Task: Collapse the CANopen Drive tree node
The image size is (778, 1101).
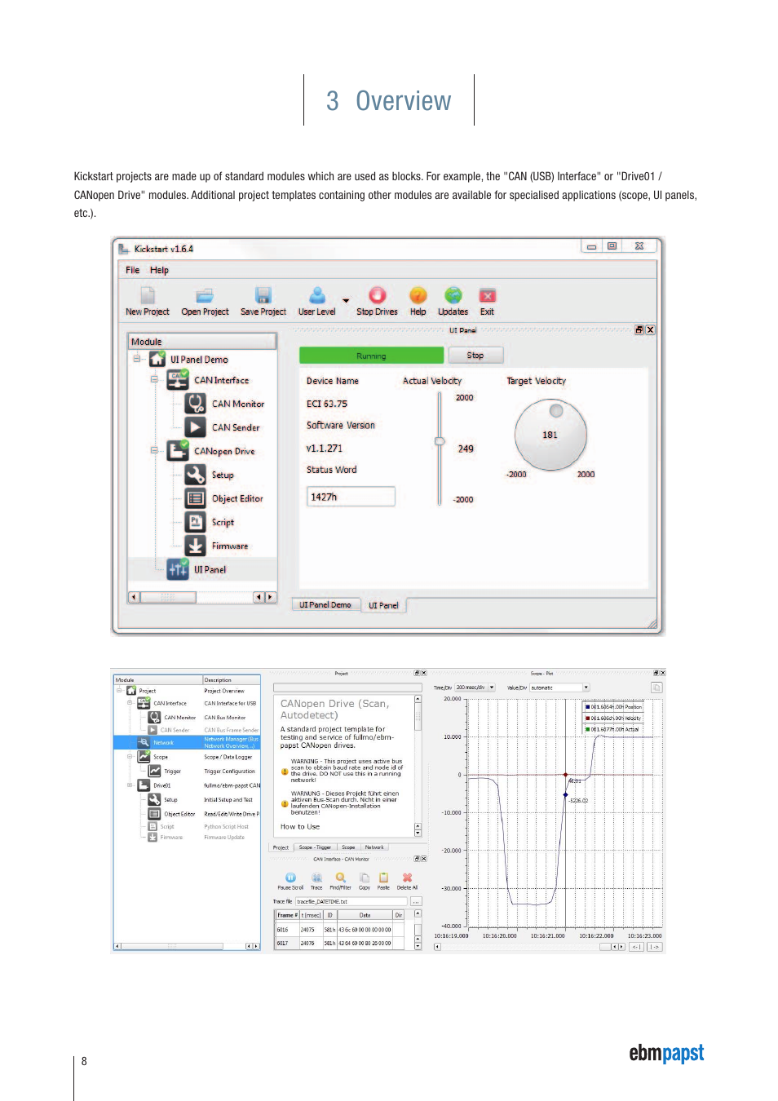Action: pos(154,450)
